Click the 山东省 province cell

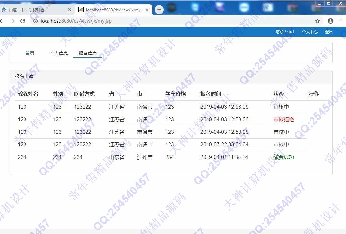(x=117, y=157)
